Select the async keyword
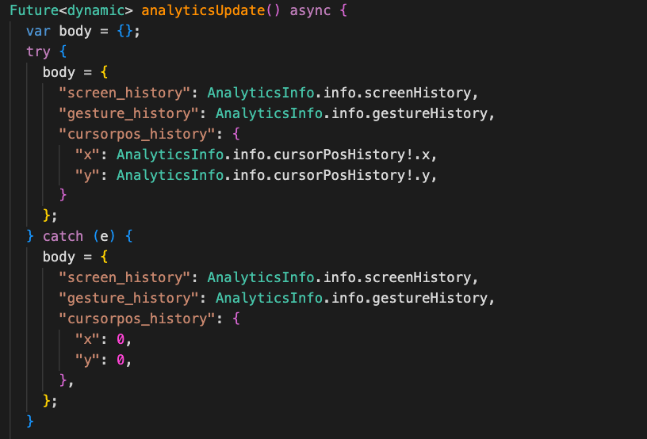This screenshot has width=647, height=439. pyautogui.click(x=310, y=11)
